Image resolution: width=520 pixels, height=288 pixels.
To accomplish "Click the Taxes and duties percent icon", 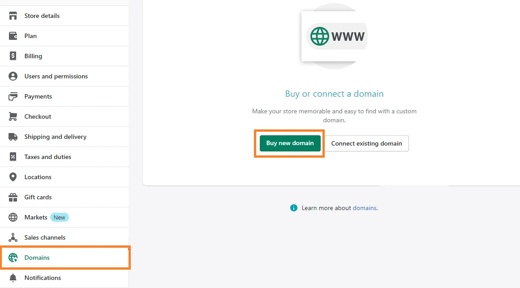I will (13, 157).
